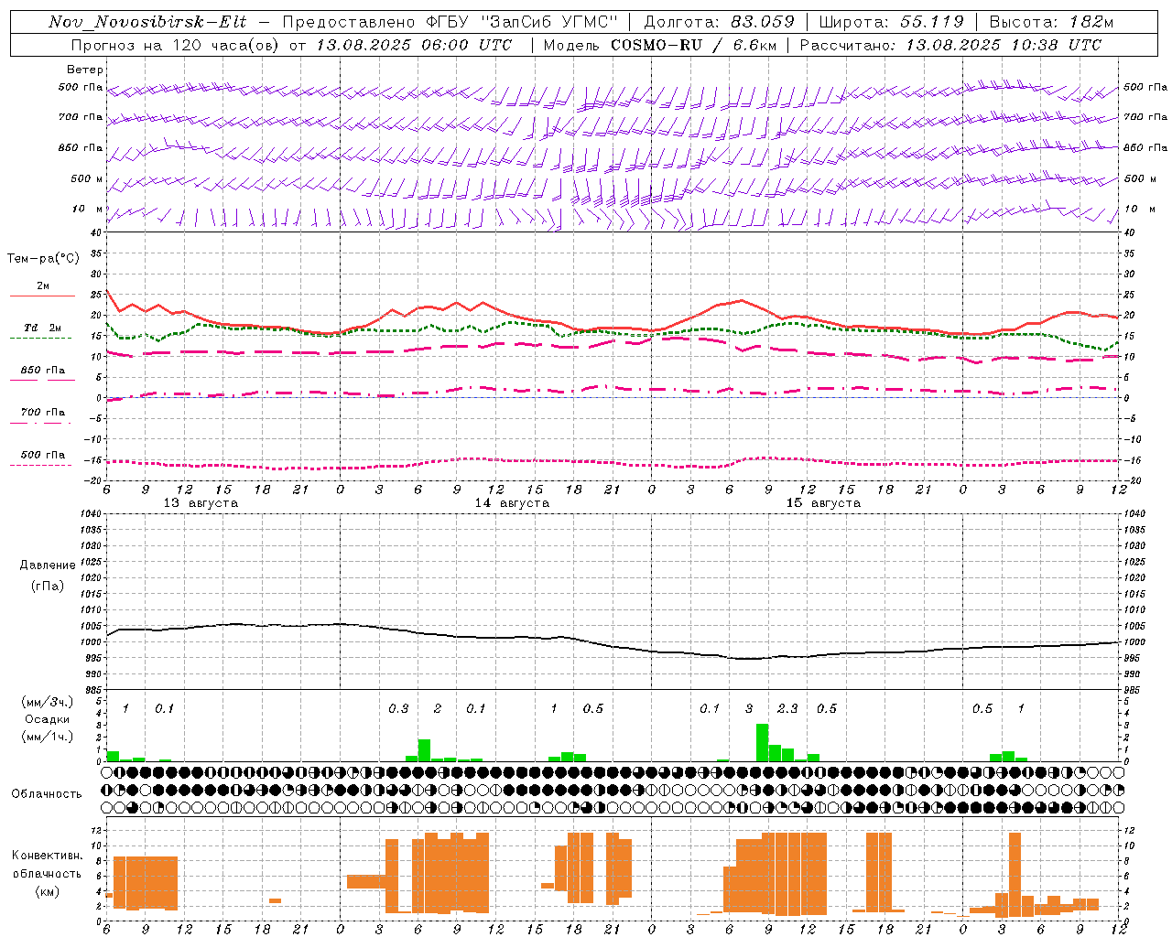Click Рассчитано: 13.08.2025 10:38 UTC
This screenshot has height=937, width=1172.
tap(951, 45)
